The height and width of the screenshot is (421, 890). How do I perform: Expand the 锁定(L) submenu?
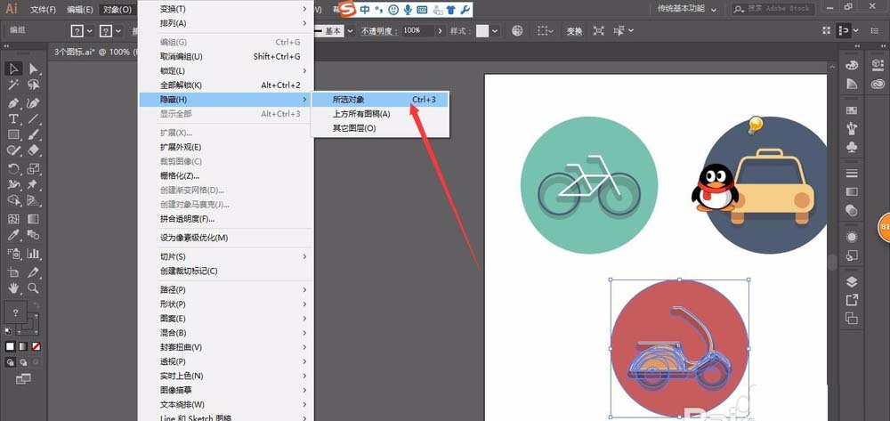pyautogui.click(x=226, y=71)
